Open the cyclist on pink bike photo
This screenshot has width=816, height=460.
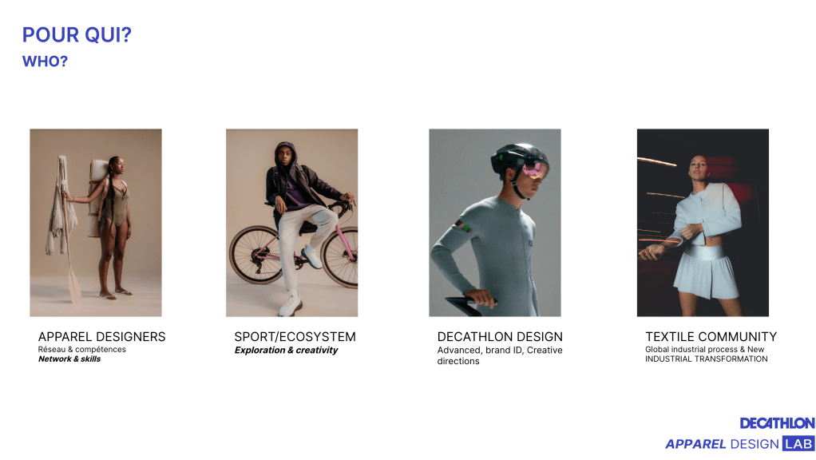292,223
